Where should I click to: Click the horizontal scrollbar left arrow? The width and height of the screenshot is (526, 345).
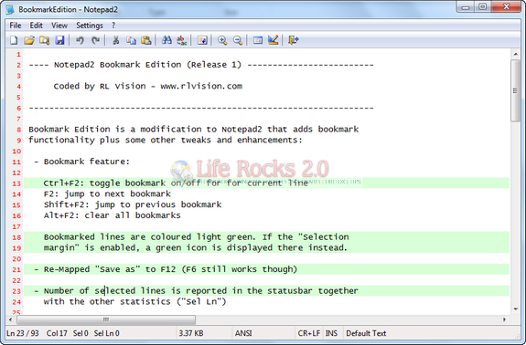point(10,319)
